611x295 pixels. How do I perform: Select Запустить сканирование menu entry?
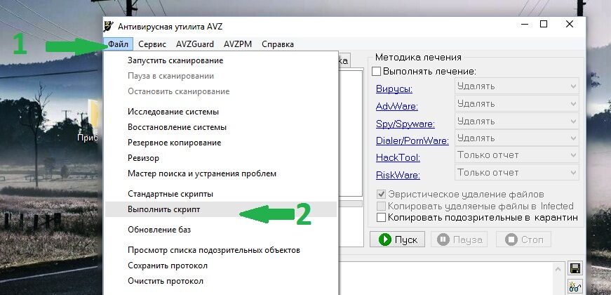220,60
